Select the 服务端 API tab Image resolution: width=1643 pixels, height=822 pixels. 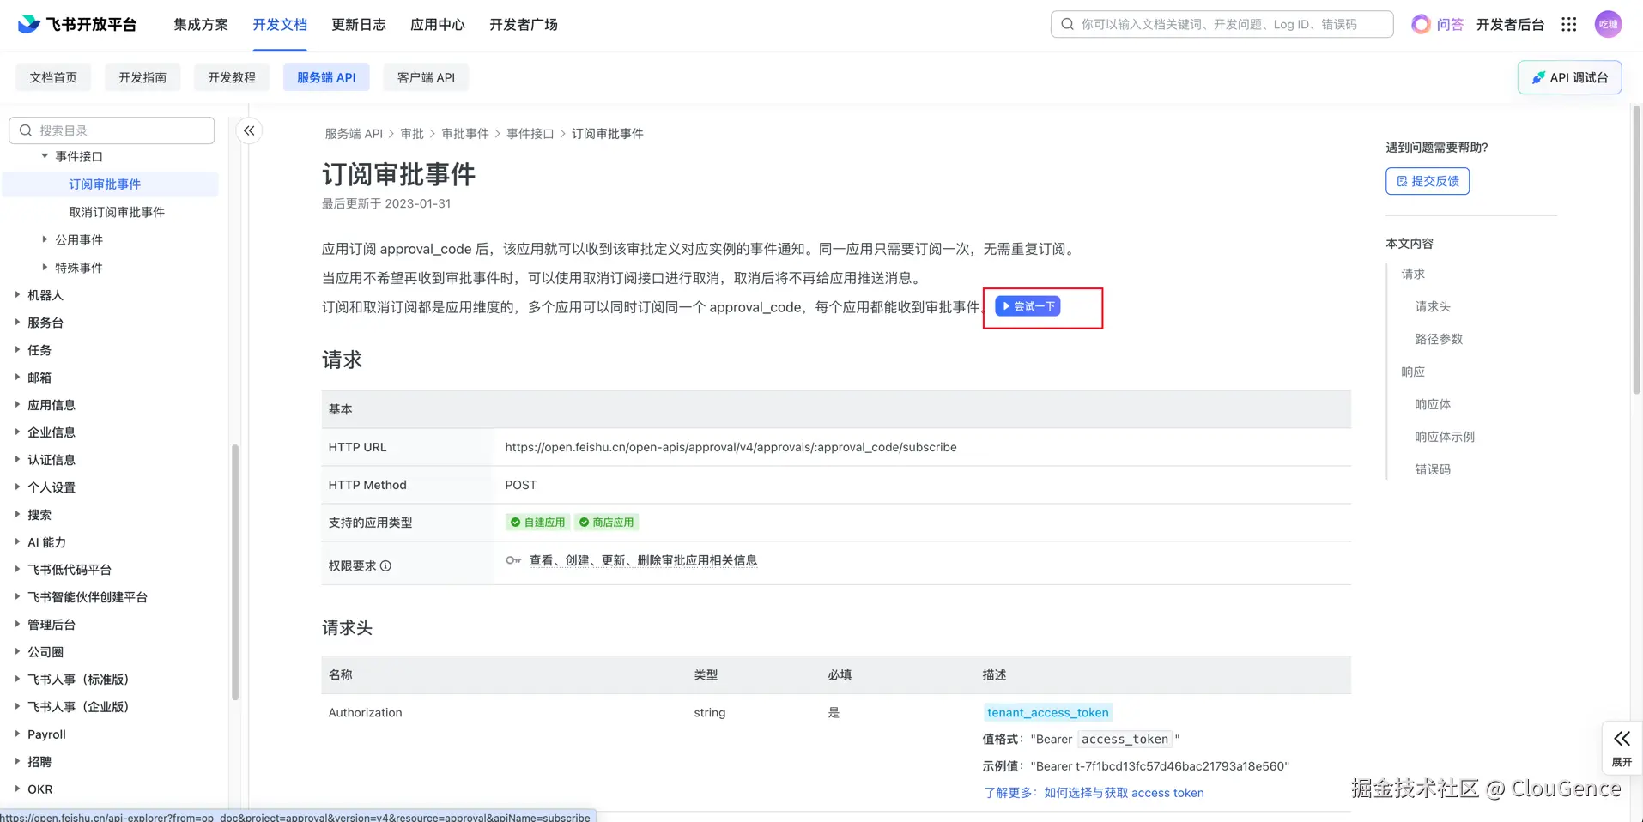pos(326,77)
